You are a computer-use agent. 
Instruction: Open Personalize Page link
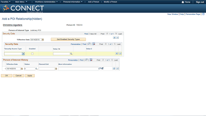193,14
